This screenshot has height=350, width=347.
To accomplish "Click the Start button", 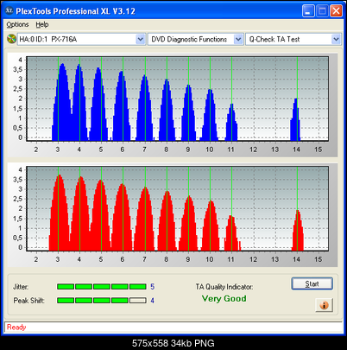I will point(312,283).
